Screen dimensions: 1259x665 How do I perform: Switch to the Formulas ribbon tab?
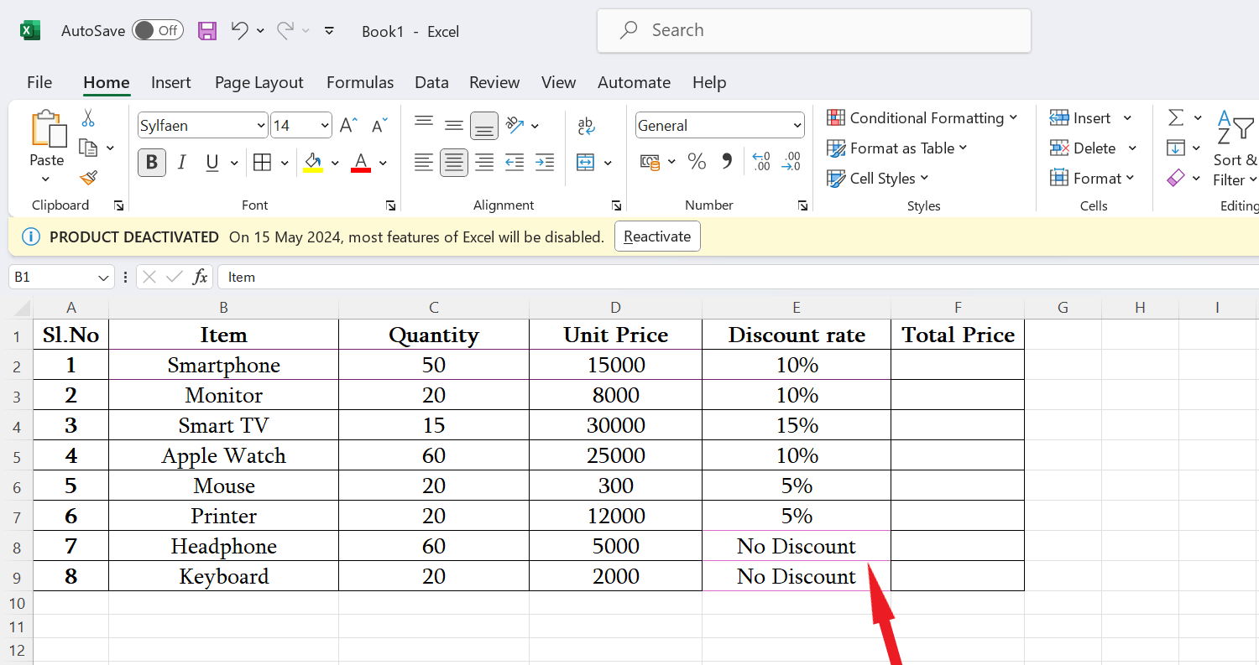[359, 82]
